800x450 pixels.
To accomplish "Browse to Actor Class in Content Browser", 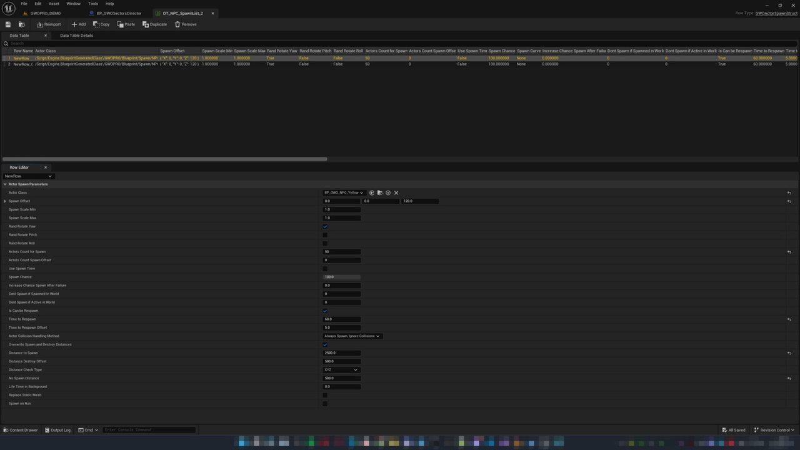I will coord(379,192).
